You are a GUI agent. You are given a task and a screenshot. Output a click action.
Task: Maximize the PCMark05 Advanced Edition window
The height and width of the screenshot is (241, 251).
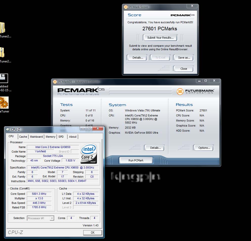pyautogui.click(x=206, y=81)
